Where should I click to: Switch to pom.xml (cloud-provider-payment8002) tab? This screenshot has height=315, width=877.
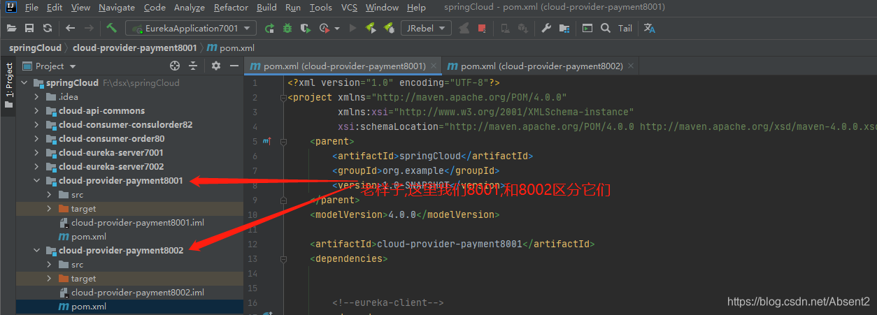click(541, 66)
